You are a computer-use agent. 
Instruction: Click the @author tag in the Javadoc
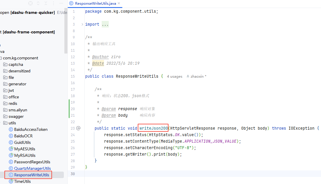point(100,57)
